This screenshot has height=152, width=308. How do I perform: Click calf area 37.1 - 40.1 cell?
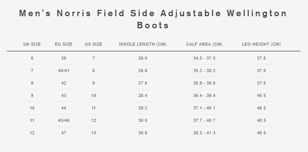coord(204,108)
